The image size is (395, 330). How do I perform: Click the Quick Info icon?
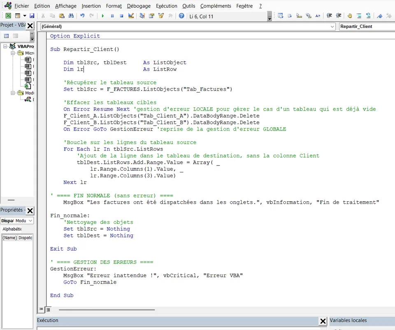pyautogui.click(x=299, y=16)
